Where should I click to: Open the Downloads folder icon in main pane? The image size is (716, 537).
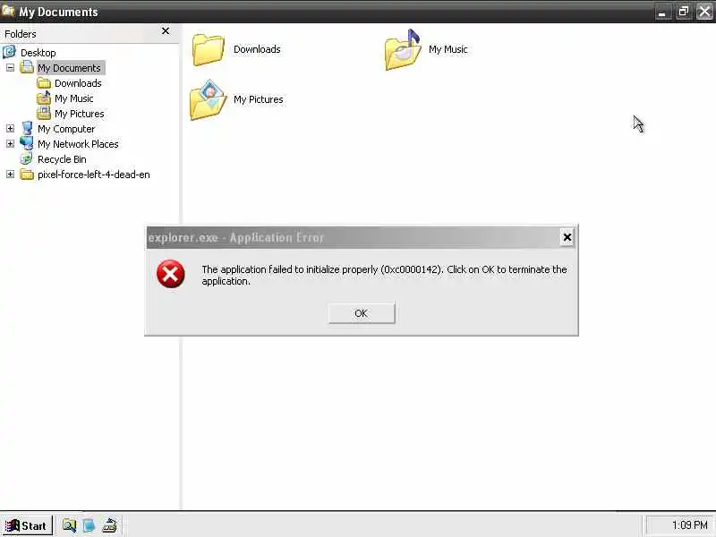pyautogui.click(x=209, y=49)
